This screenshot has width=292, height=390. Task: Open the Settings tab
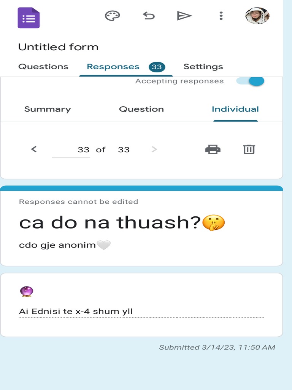pyautogui.click(x=203, y=67)
